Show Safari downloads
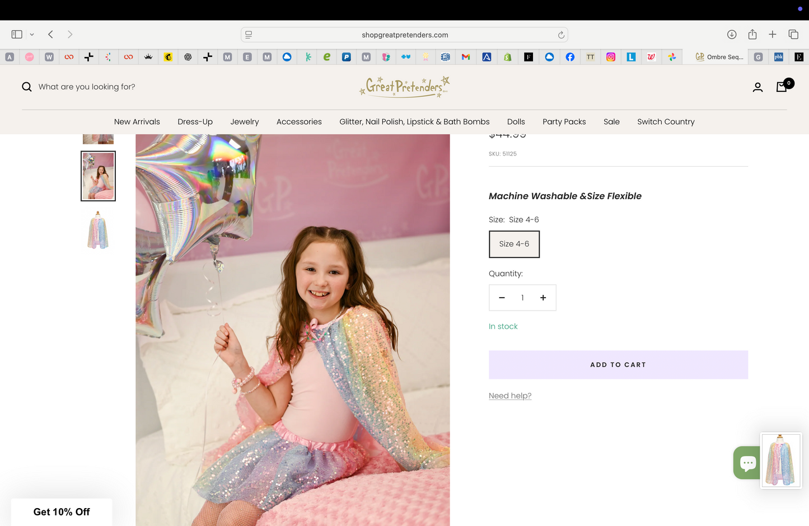 (732, 34)
